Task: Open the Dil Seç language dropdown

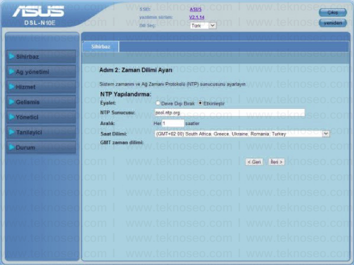Action: [x=203, y=25]
